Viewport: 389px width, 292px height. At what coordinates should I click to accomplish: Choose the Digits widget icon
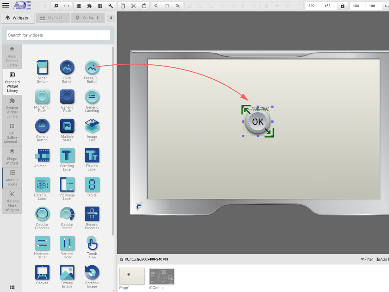(x=92, y=185)
